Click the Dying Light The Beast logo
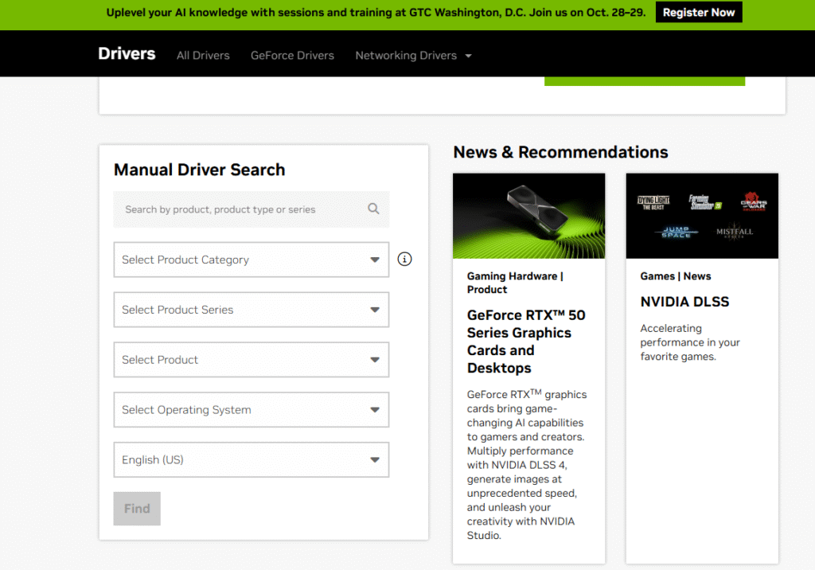 pos(654,202)
